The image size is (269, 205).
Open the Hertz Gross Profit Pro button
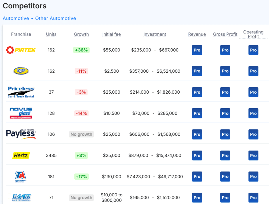[x=225, y=156]
